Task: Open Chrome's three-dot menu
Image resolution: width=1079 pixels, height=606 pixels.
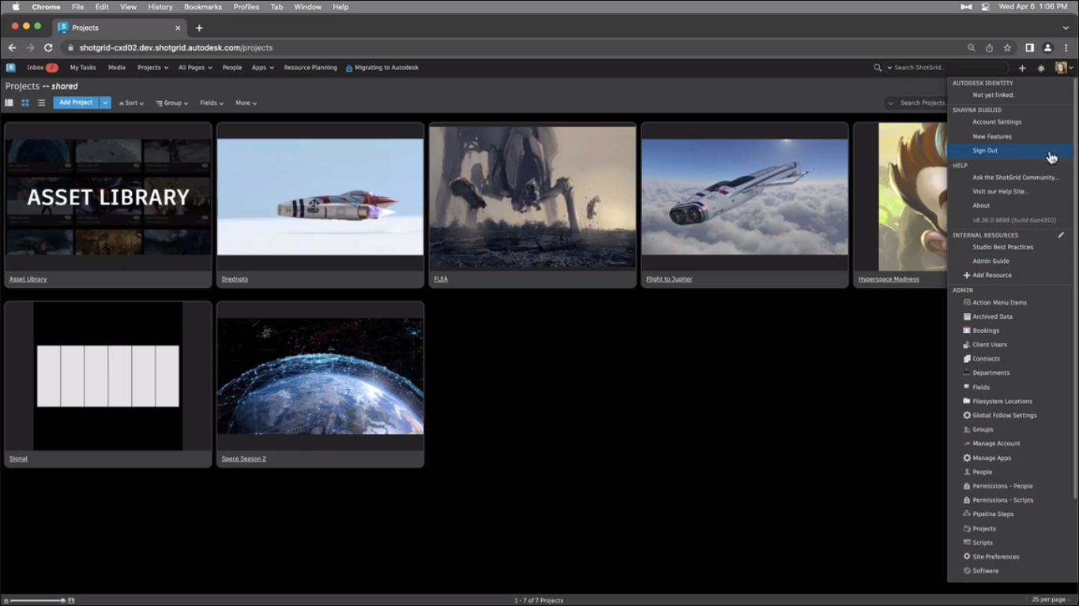Action: (x=1066, y=47)
